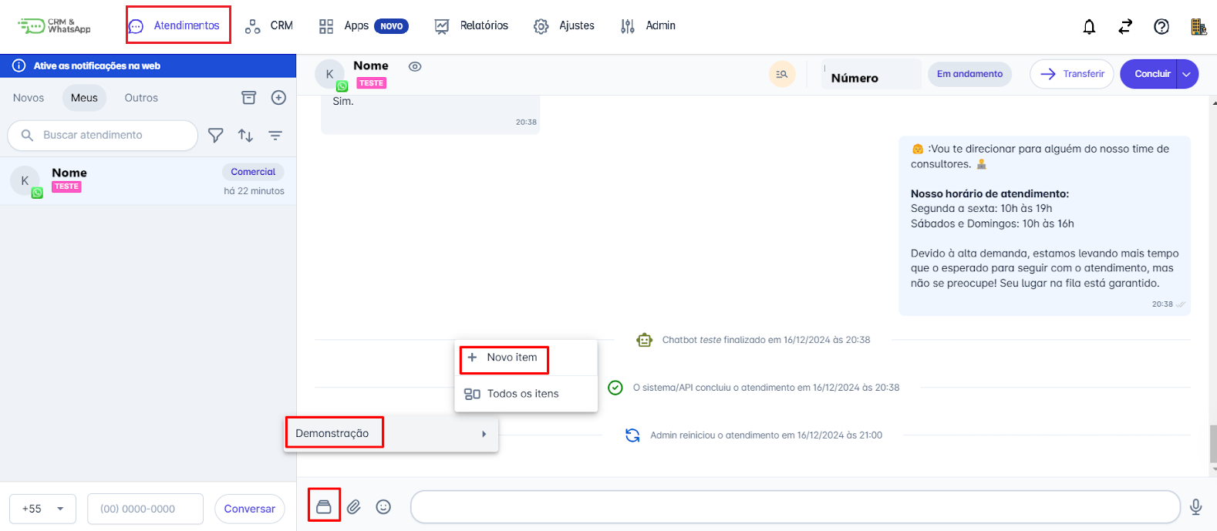The image size is (1217, 531).
Task: Click the sort arrows icon
Action: [x=245, y=136]
